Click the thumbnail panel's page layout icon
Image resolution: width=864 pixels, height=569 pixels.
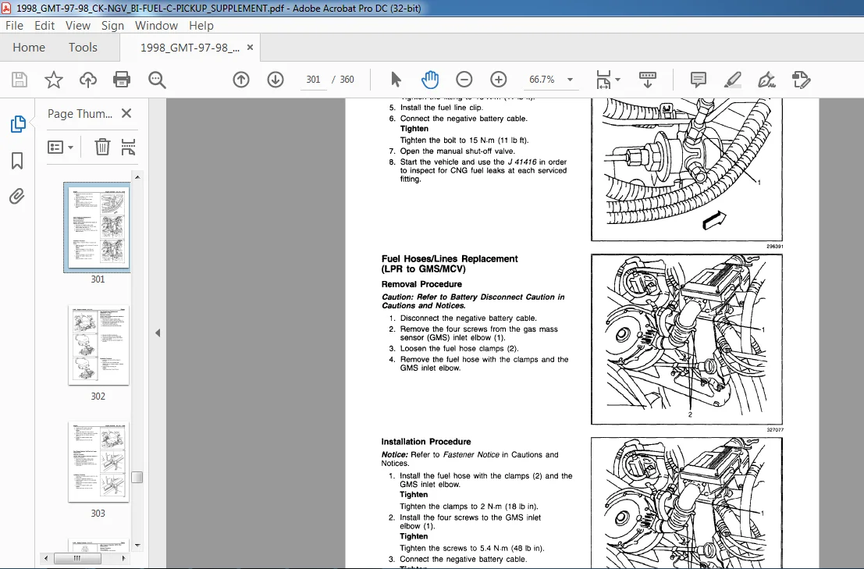[x=128, y=147]
